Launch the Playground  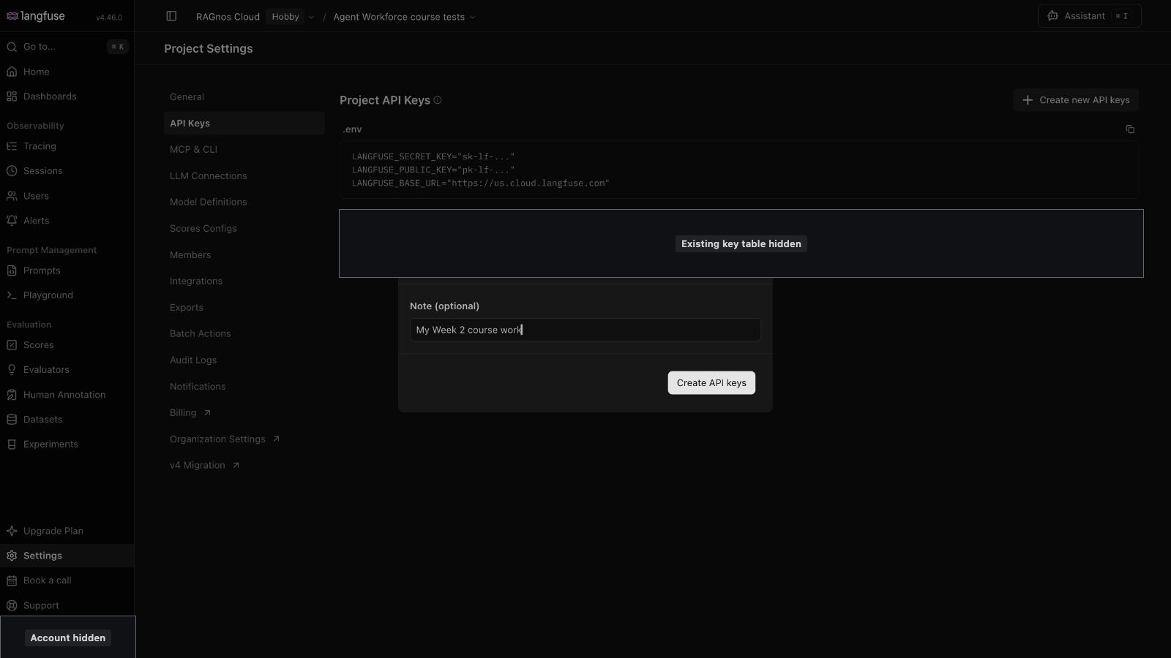pos(67,295)
